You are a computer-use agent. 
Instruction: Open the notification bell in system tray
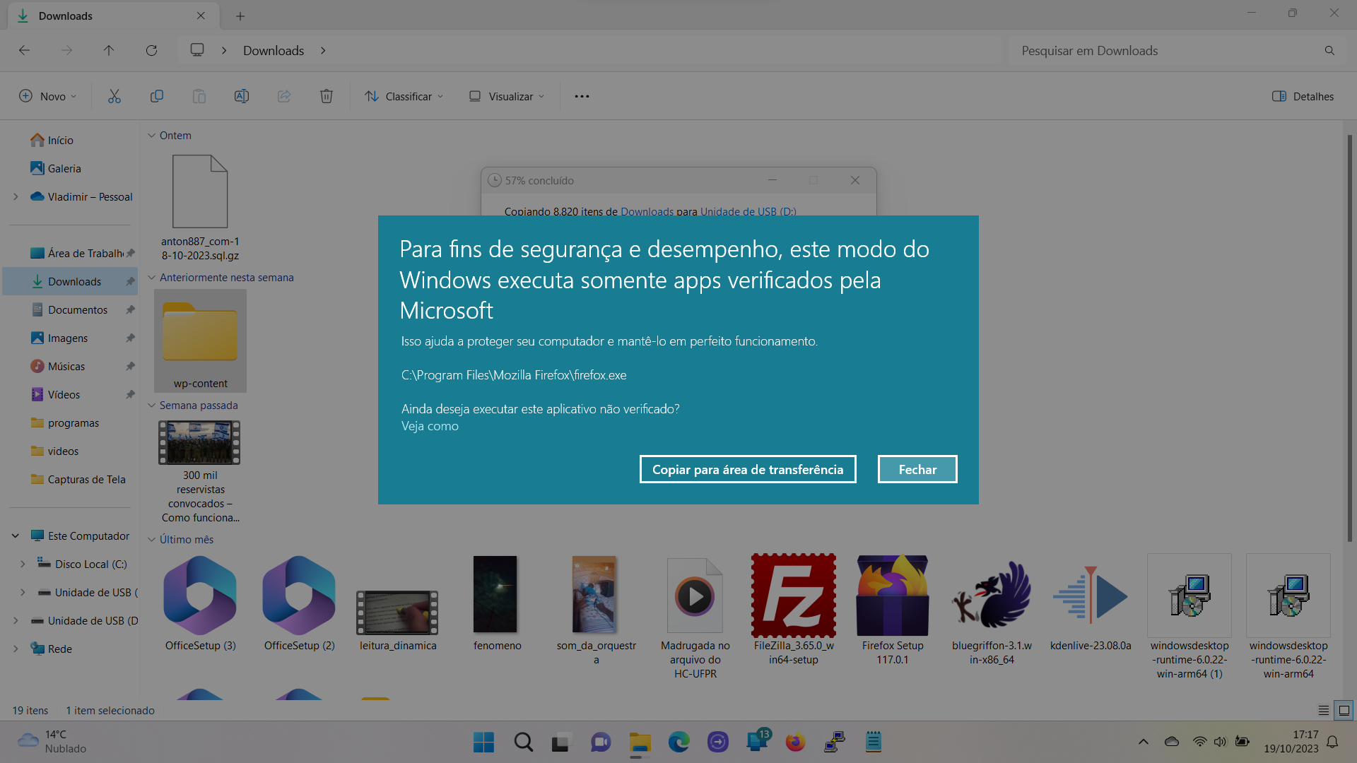(1332, 742)
